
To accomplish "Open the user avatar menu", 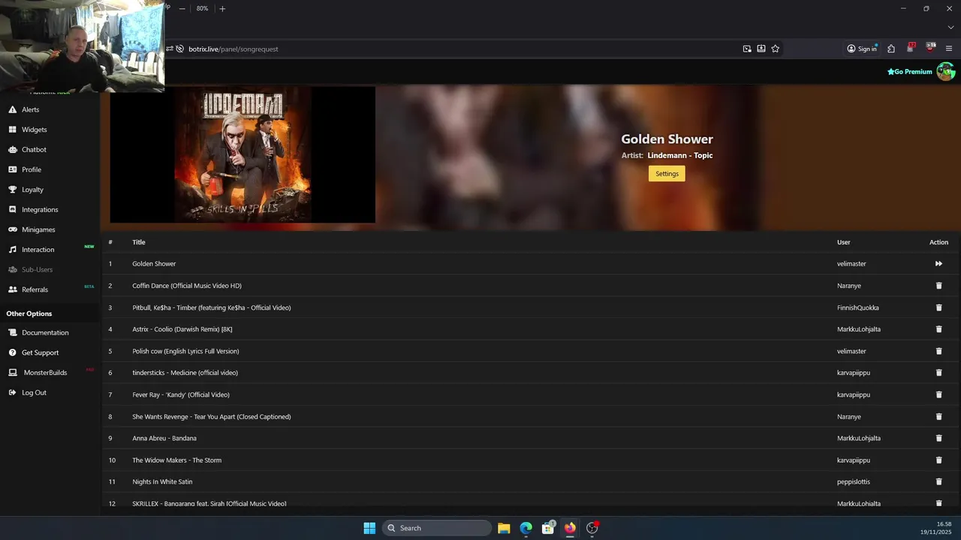I will [945, 71].
